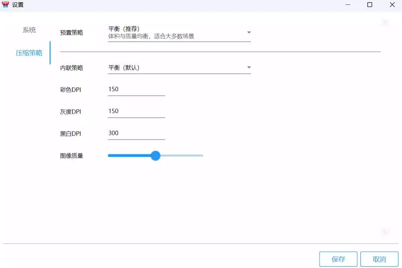Click the 灰度DPI input field
The image size is (402, 268).
pos(136,111)
